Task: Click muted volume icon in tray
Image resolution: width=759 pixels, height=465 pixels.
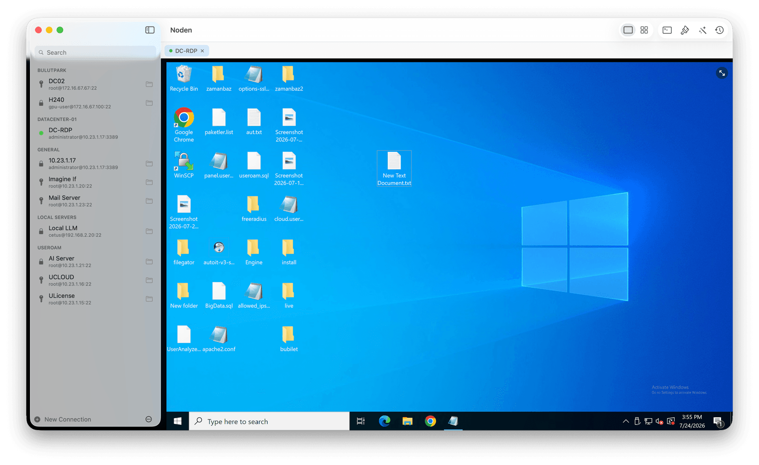Action: click(x=659, y=421)
